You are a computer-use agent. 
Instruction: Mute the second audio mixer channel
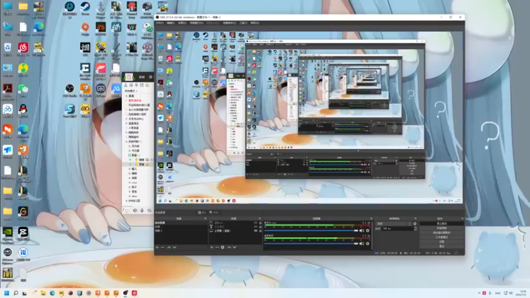[362, 244]
